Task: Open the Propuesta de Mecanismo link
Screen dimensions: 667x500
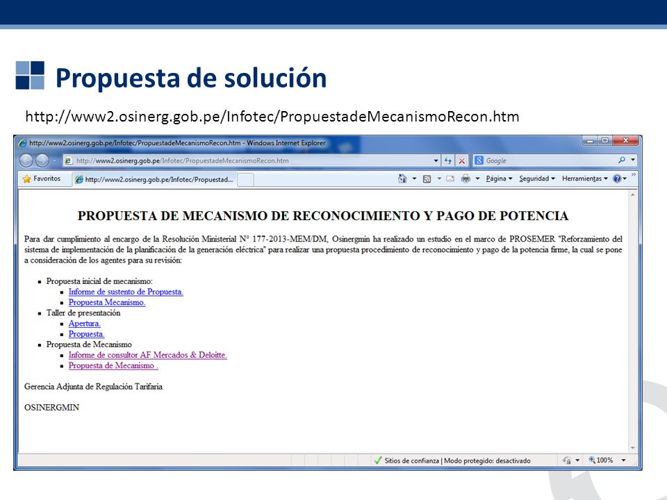Action: click(113, 366)
